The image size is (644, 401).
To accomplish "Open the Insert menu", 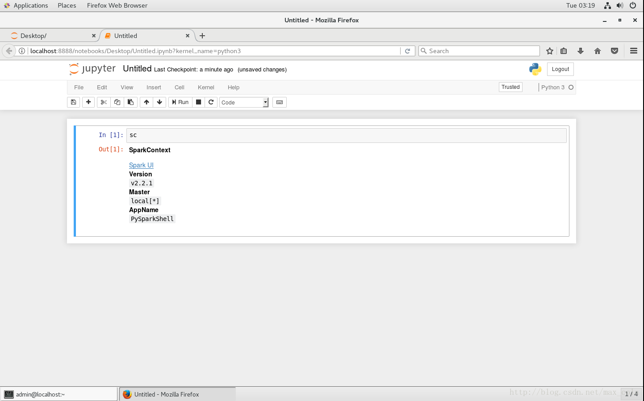I will [x=154, y=88].
